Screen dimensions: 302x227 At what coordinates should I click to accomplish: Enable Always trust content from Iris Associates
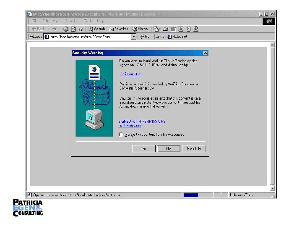[121, 135]
